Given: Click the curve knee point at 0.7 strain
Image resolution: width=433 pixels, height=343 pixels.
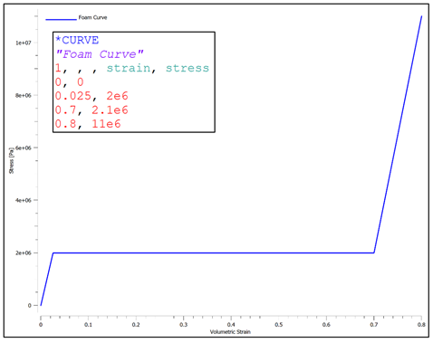Looking at the screenshot, I should (374, 252).
